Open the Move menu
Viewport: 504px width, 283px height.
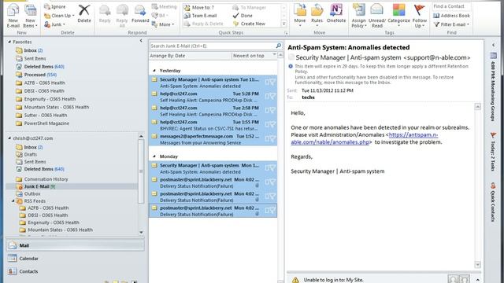(x=300, y=16)
